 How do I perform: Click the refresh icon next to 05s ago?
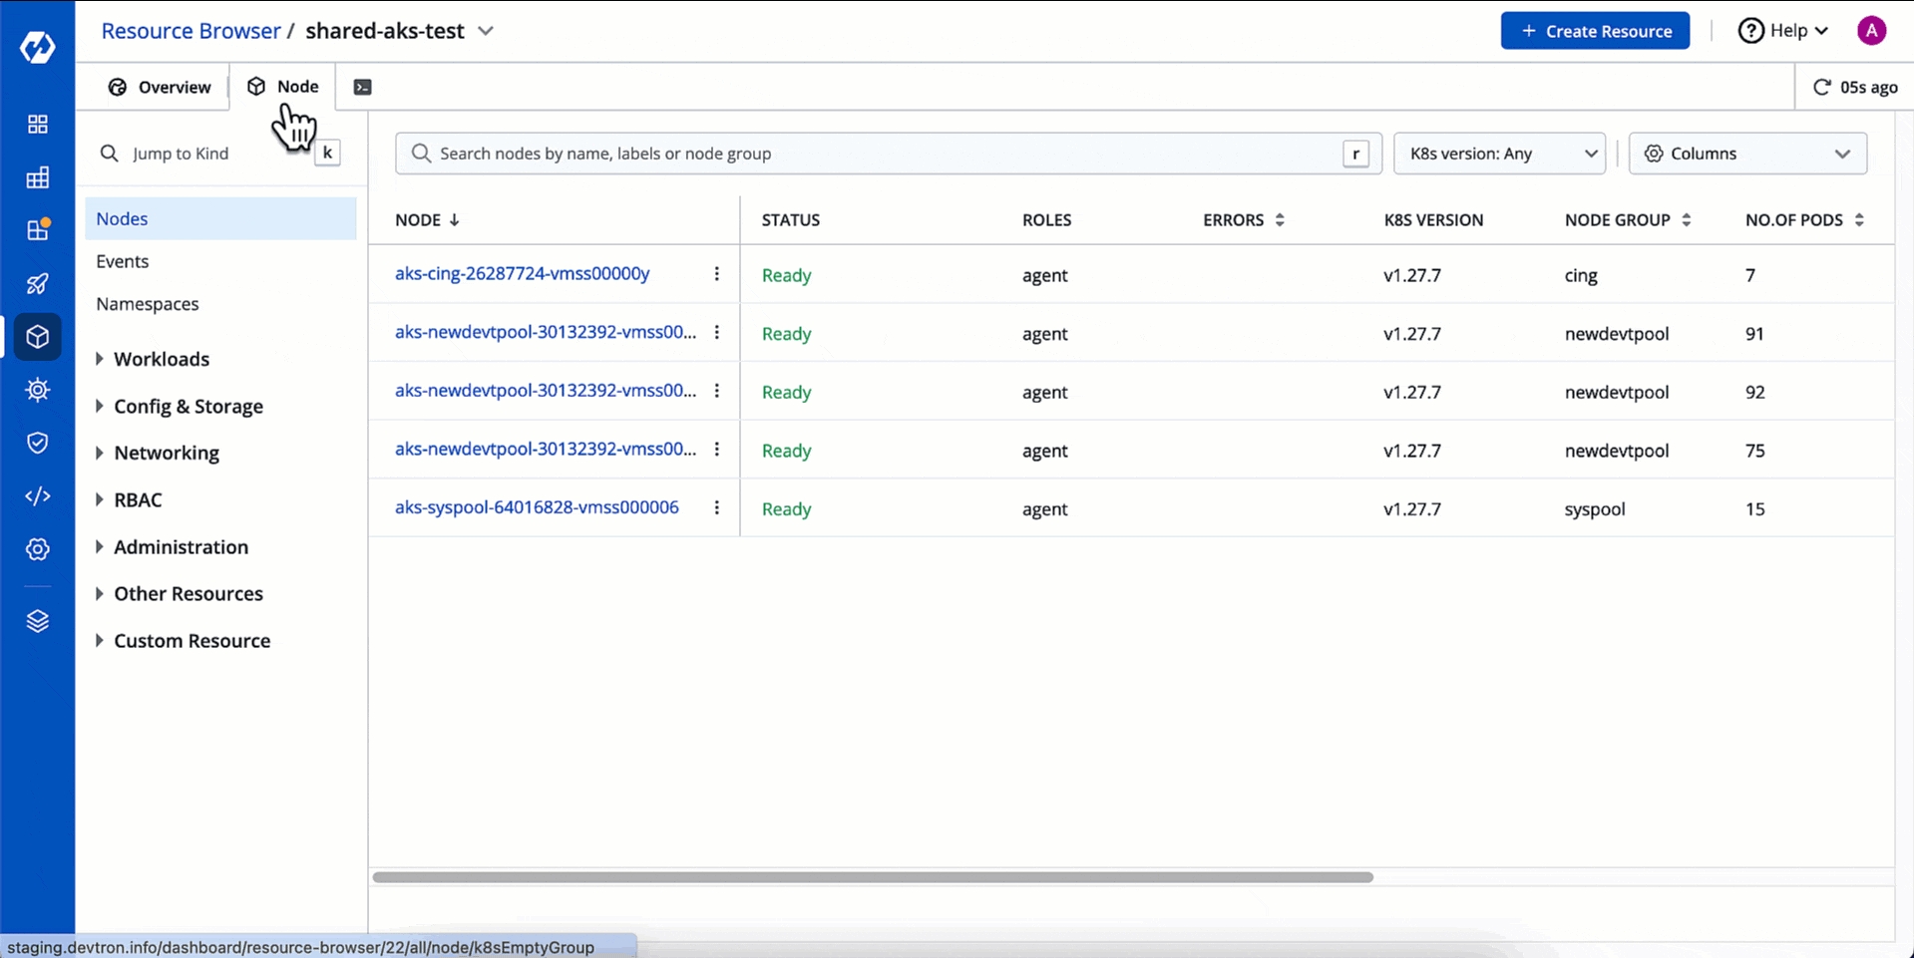tap(1821, 87)
